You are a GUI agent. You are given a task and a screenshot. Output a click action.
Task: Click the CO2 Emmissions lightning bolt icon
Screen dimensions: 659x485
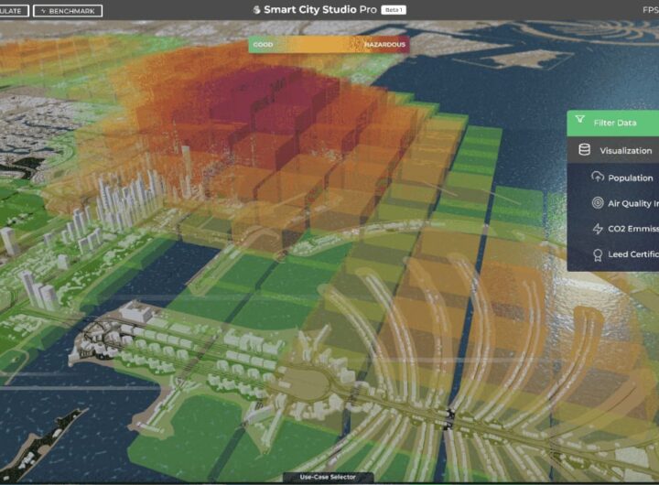(597, 229)
